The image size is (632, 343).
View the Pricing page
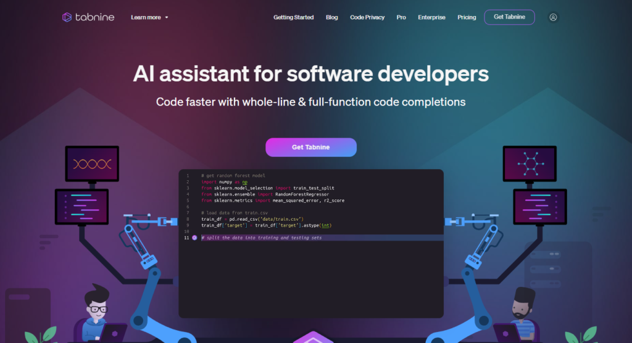(x=467, y=17)
